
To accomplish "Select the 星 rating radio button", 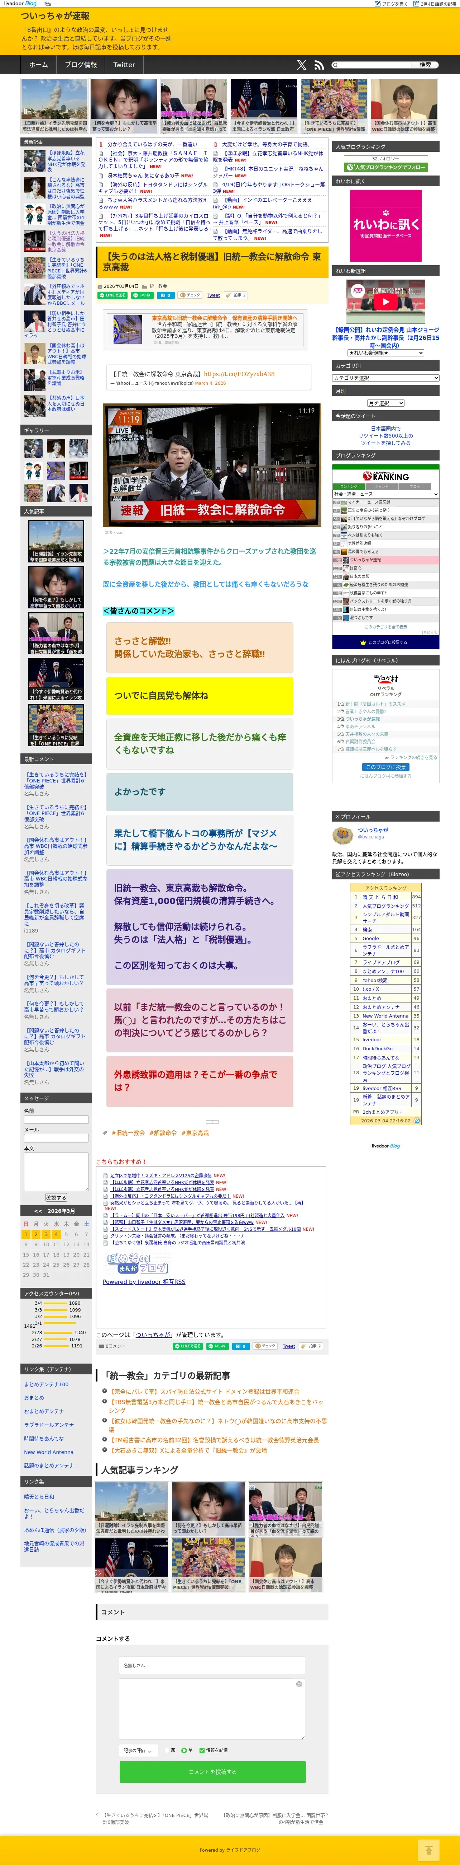I will pyautogui.click(x=184, y=1750).
